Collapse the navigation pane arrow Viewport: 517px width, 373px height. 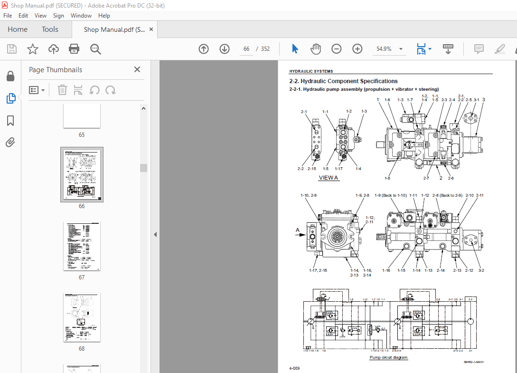[x=155, y=235]
